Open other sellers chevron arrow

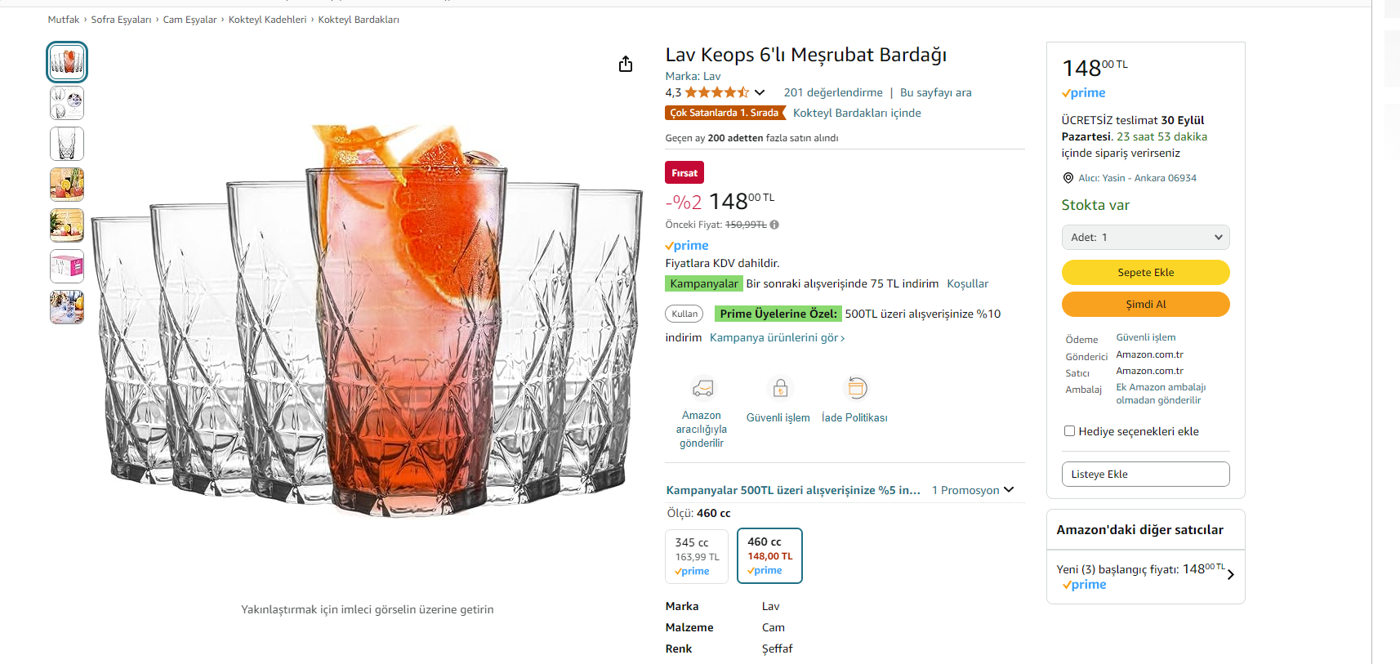pos(1230,575)
